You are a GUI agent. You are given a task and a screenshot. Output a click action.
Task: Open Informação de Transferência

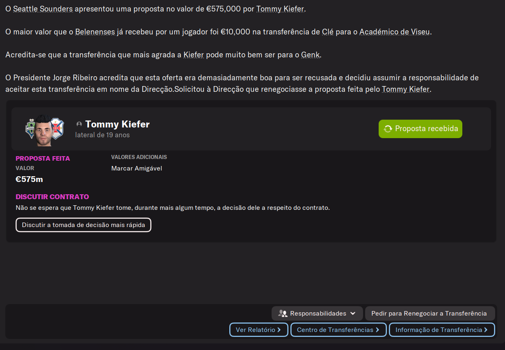(x=442, y=330)
